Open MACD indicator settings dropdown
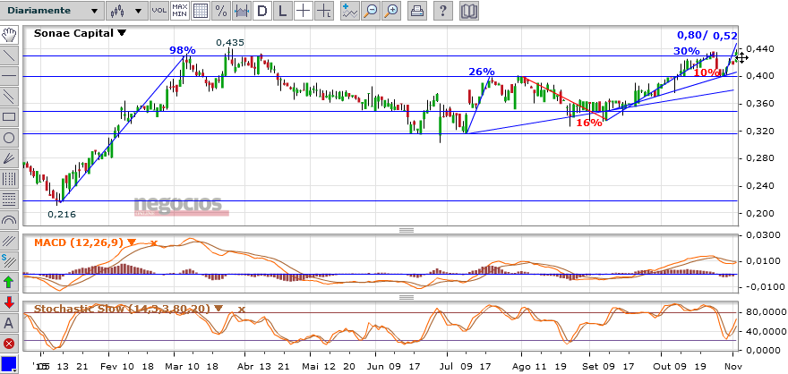 [132, 242]
